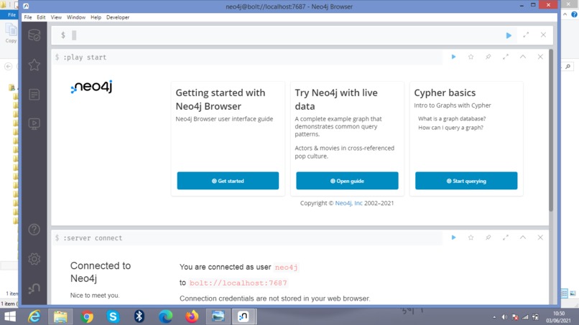Launch Microsoft Edge from the taskbar

pos(165,316)
